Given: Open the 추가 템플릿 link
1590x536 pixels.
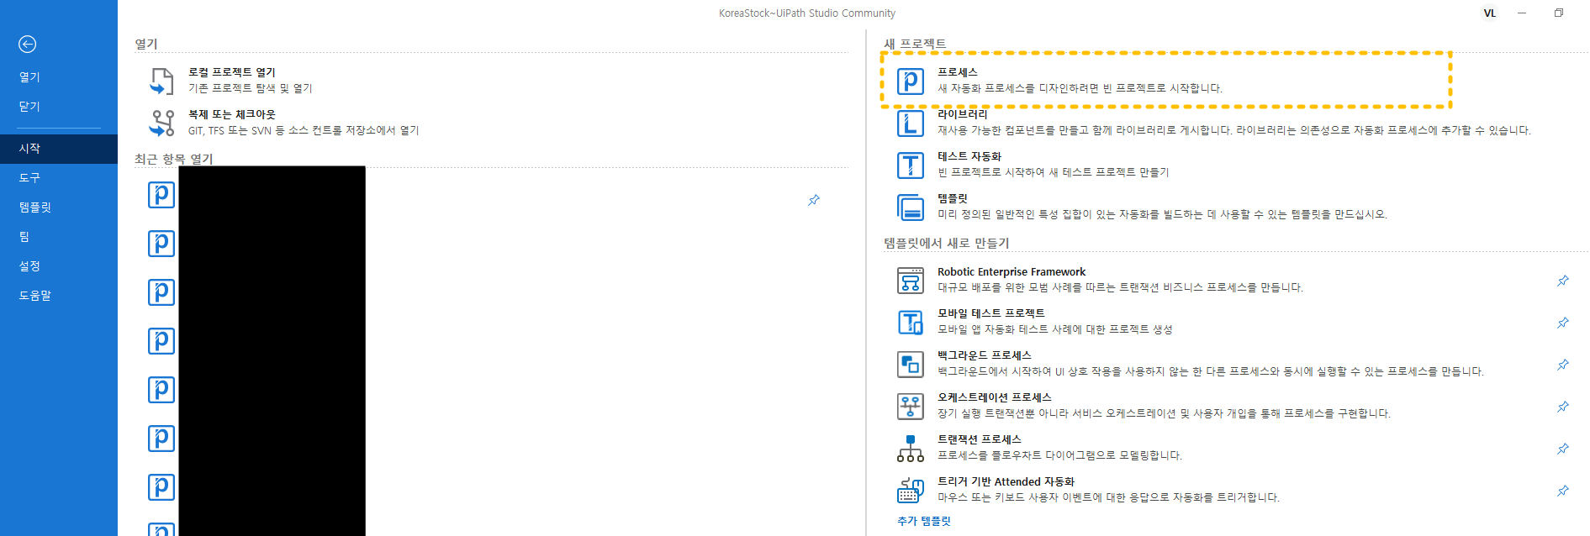Looking at the screenshot, I should click(x=924, y=522).
